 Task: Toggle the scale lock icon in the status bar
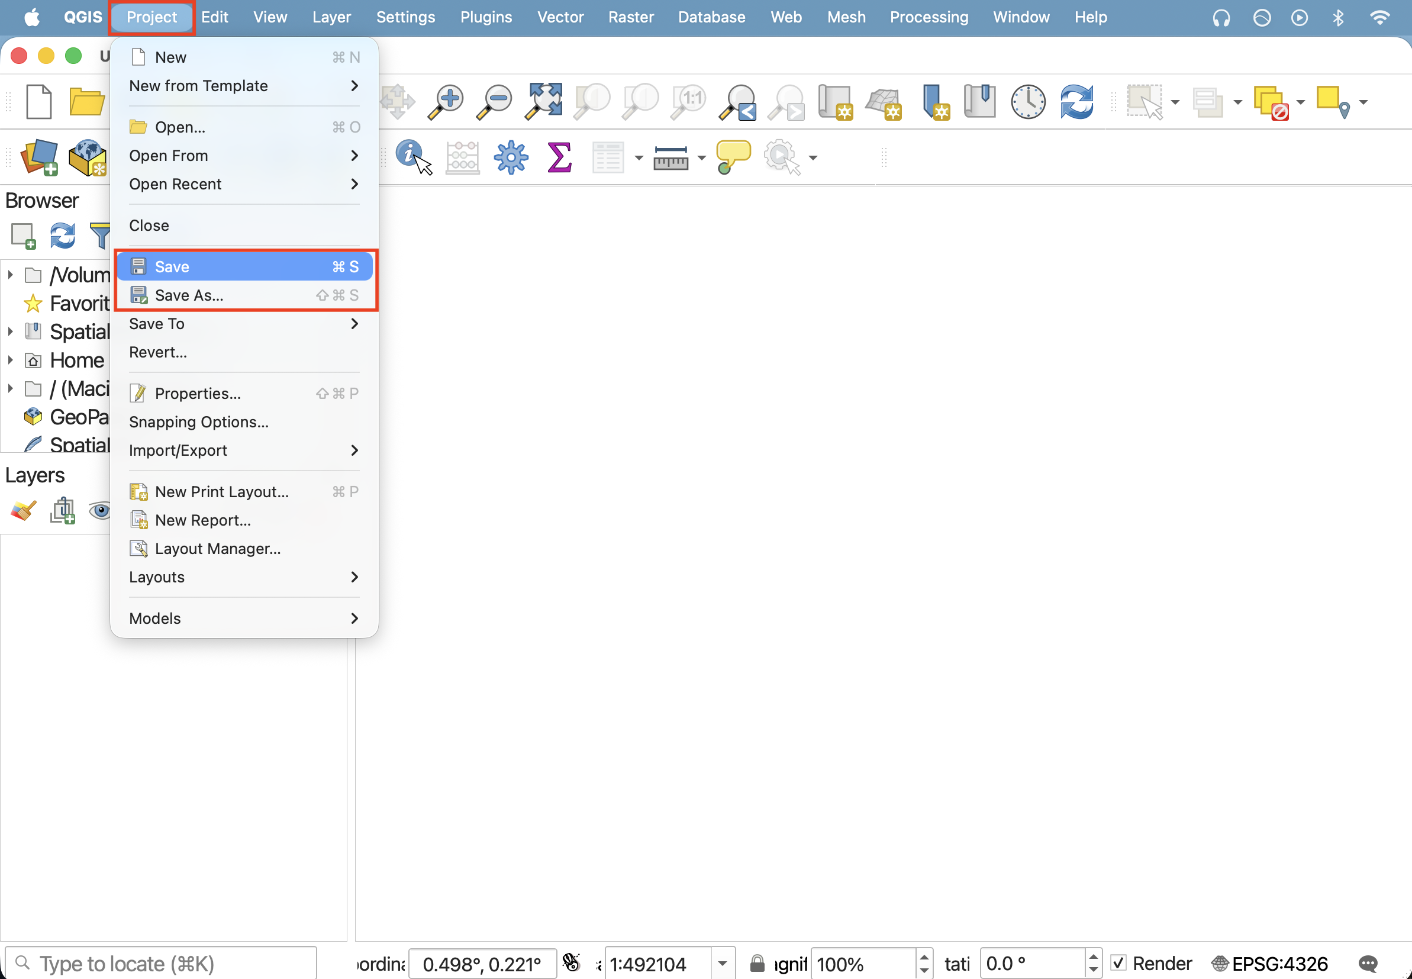(x=757, y=963)
